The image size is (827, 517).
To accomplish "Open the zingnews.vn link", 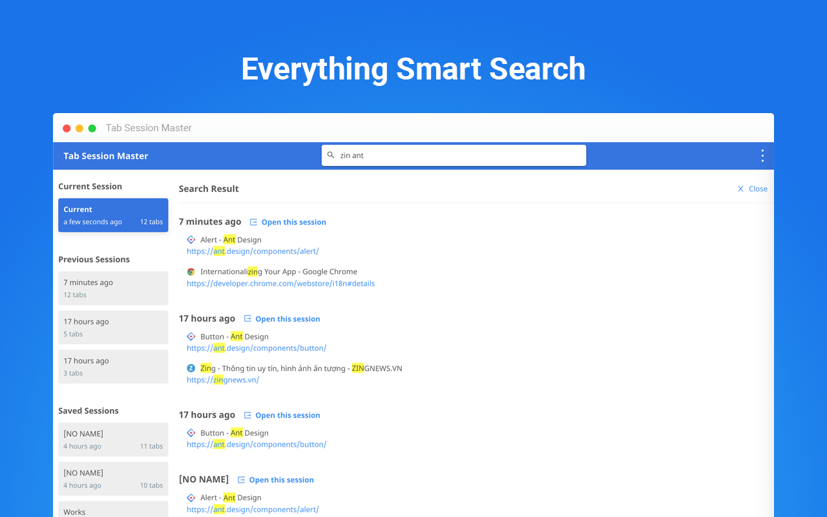I will [223, 380].
